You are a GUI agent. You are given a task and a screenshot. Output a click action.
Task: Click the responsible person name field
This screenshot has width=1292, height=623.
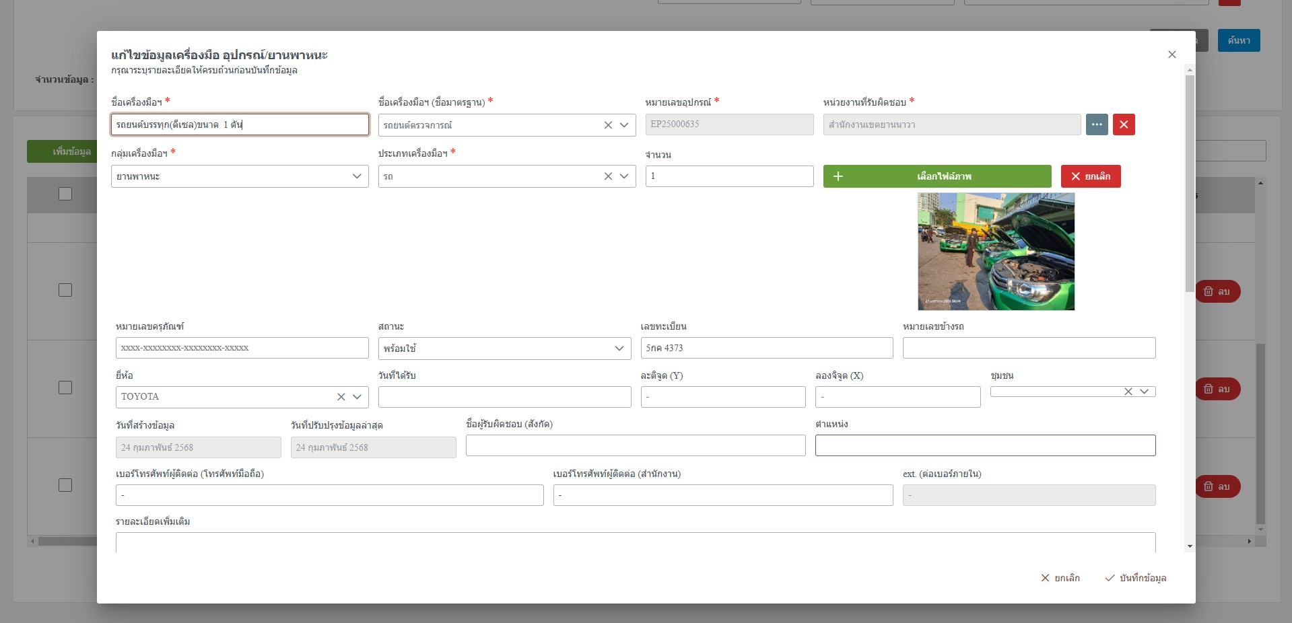point(636,445)
